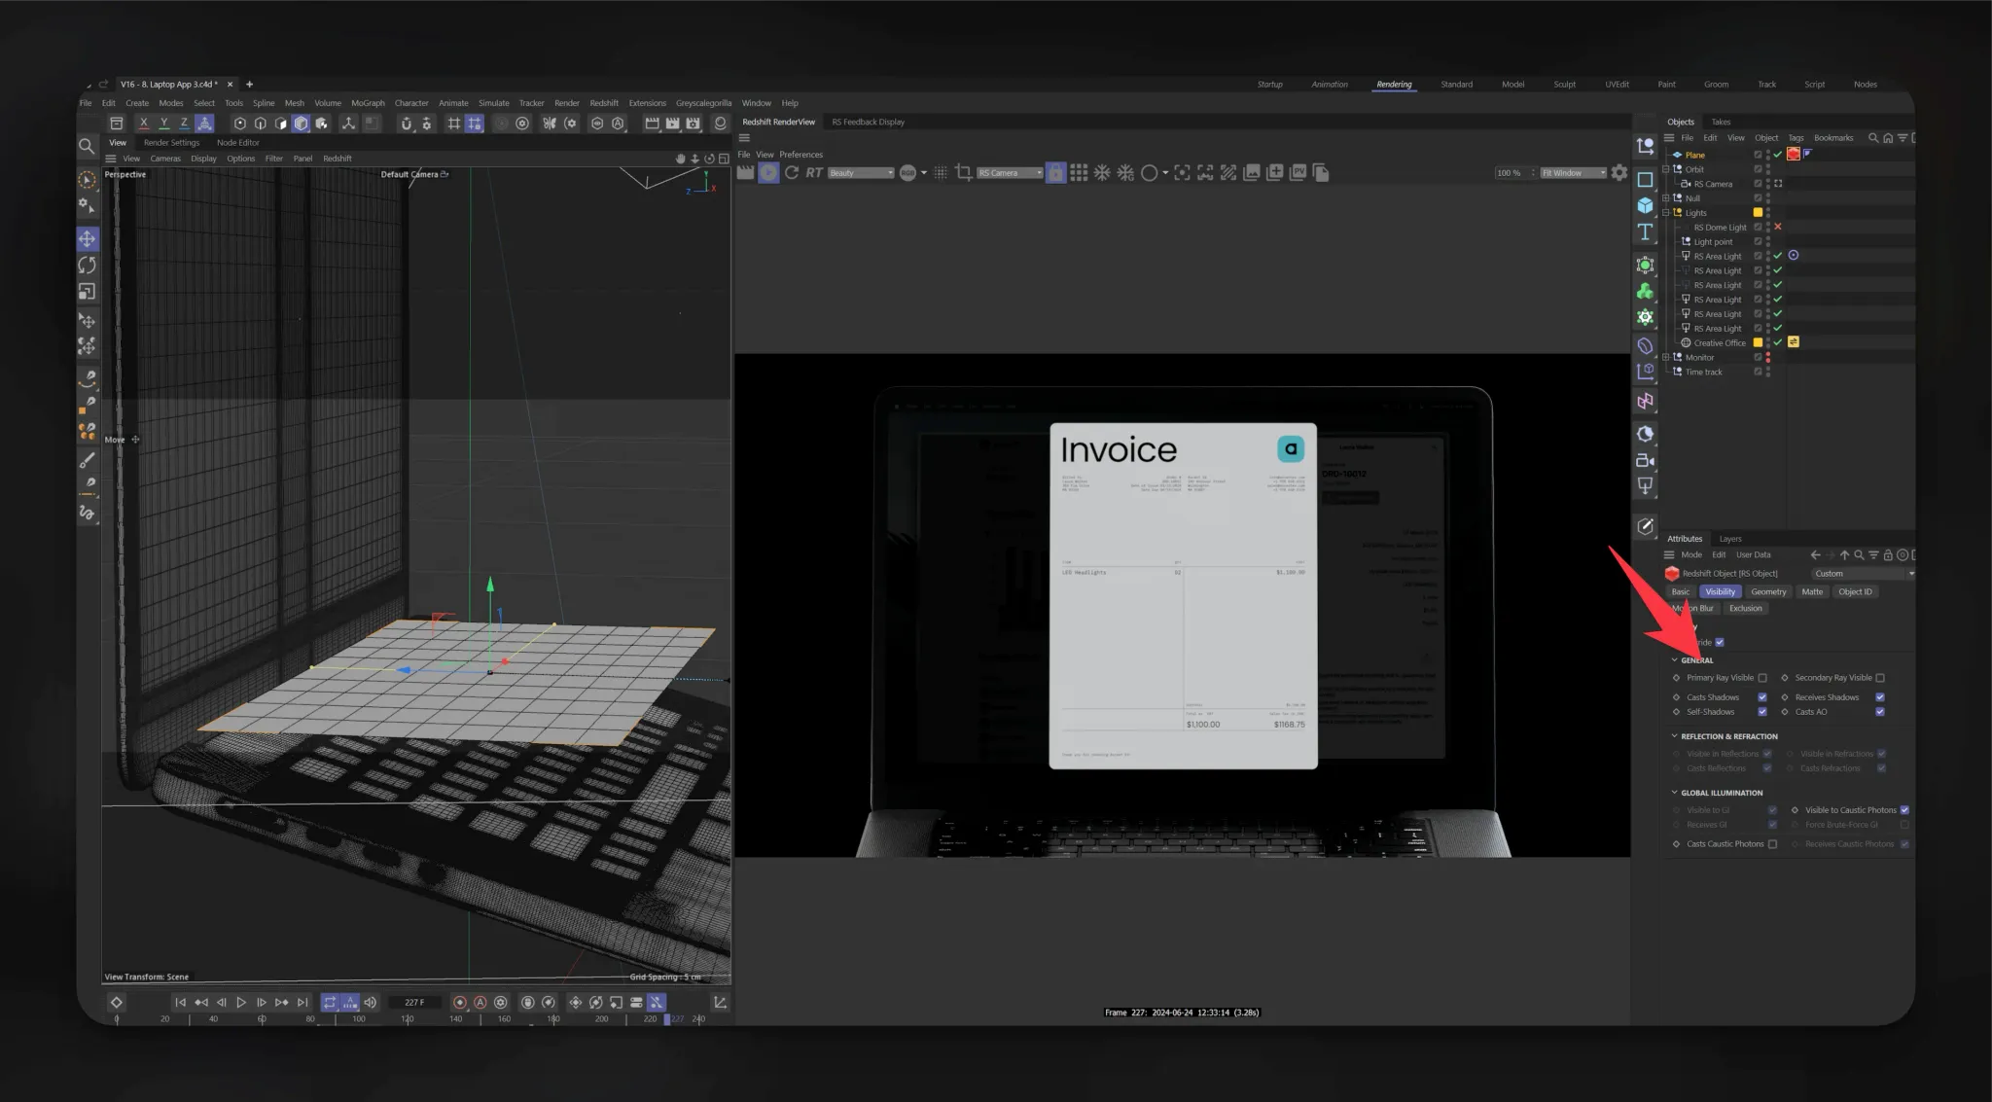Screen dimensions: 1992x1102
Task: Enable RT mode in the RenderView toolbar
Action: tap(813, 172)
